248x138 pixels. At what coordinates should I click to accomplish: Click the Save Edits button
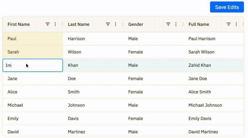227,7
